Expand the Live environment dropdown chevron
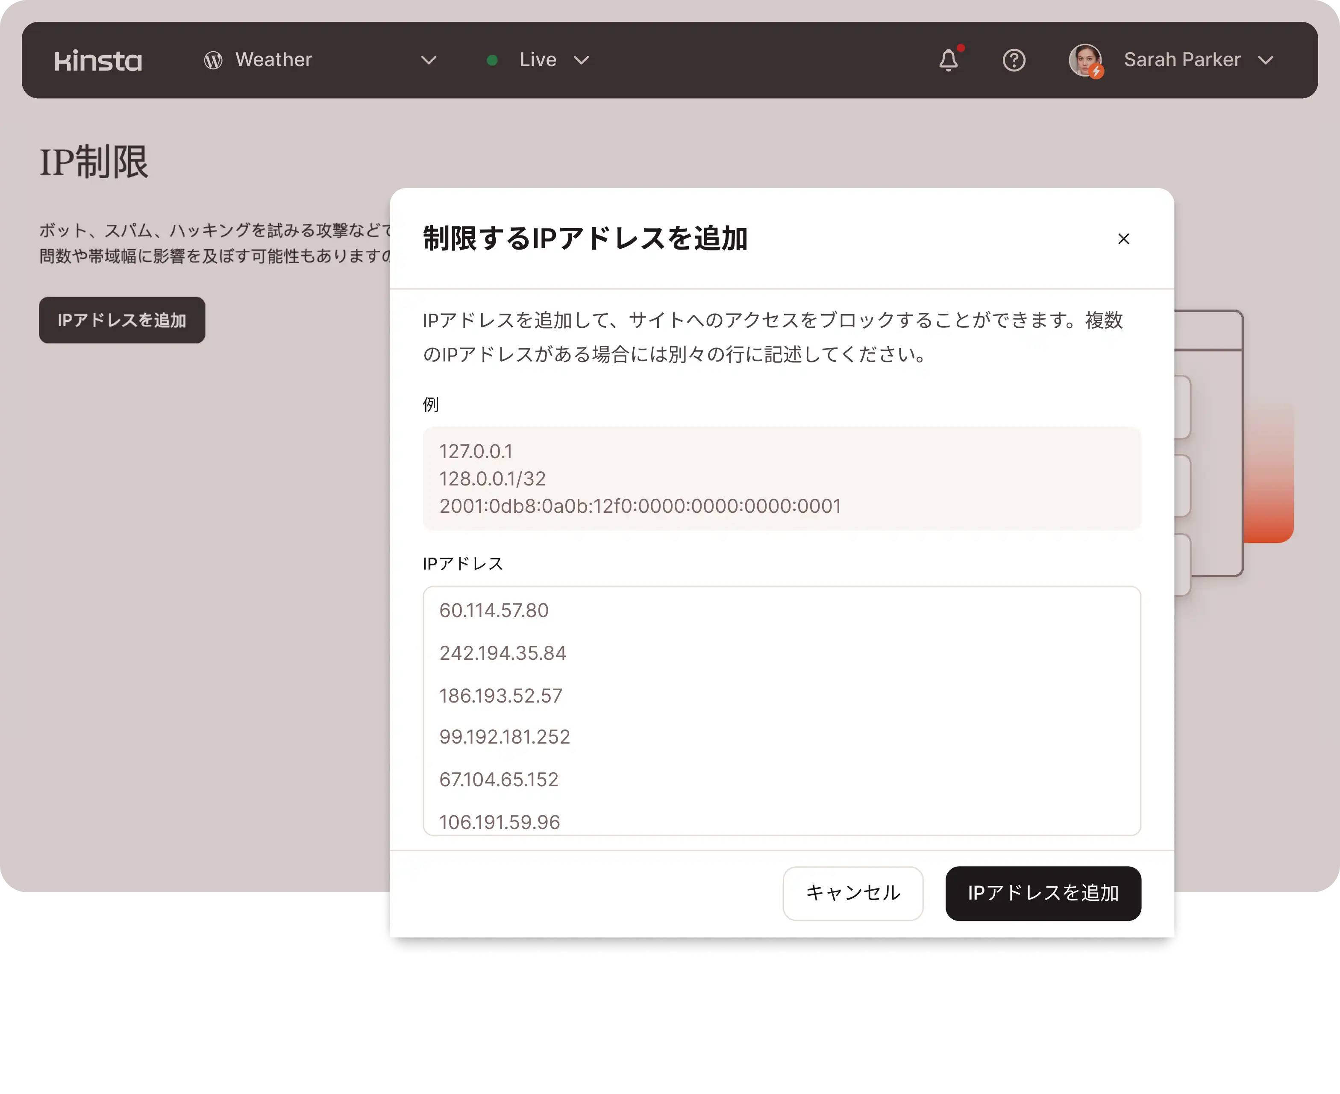 pos(582,61)
